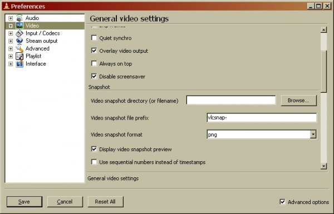Click the Reset All button
Viewport: 334px width, 214px height.
tap(105, 202)
